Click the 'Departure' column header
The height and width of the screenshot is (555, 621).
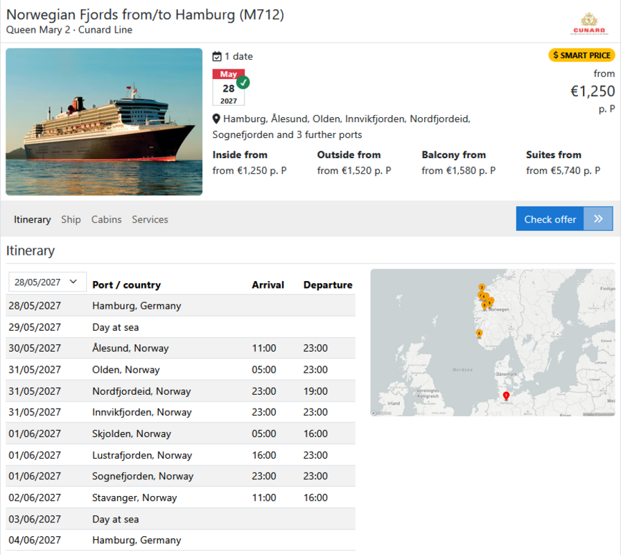coord(328,285)
